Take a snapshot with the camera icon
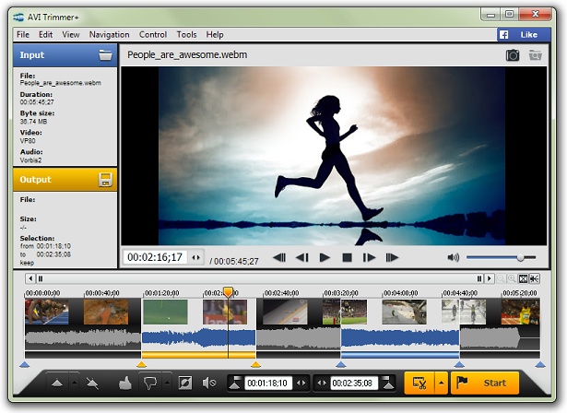The image size is (567, 413). [x=513, y=55]
